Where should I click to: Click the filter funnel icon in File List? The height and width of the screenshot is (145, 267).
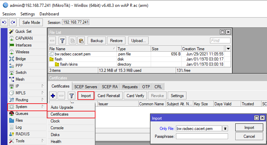(62, 41)
